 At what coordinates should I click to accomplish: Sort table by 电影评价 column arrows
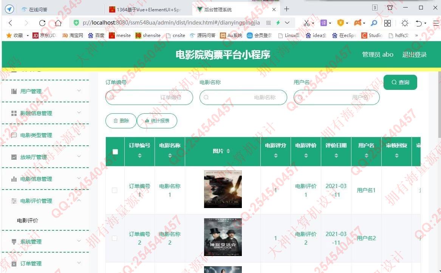pyautogui.click(x=306, y=156)
